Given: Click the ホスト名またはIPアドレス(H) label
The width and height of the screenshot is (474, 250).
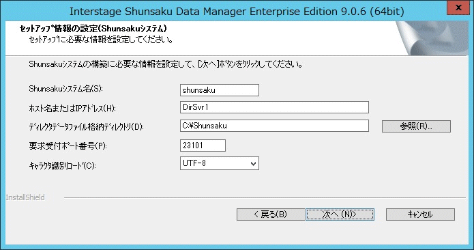Looking at the screenshot, I should pos(72,108).
